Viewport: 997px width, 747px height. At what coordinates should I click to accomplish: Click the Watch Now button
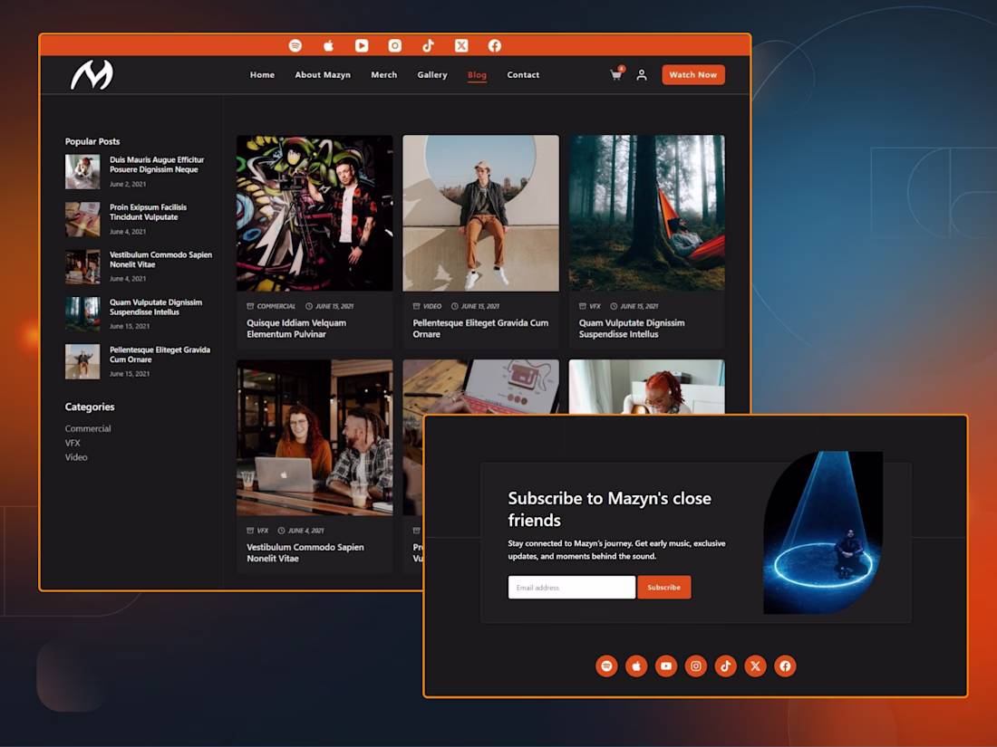(693, 75)
